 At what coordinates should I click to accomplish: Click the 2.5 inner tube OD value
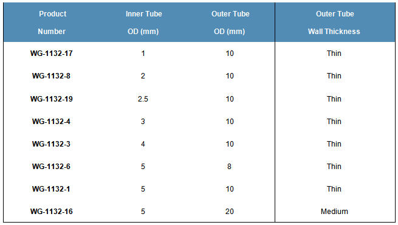(x=143, y=99)
